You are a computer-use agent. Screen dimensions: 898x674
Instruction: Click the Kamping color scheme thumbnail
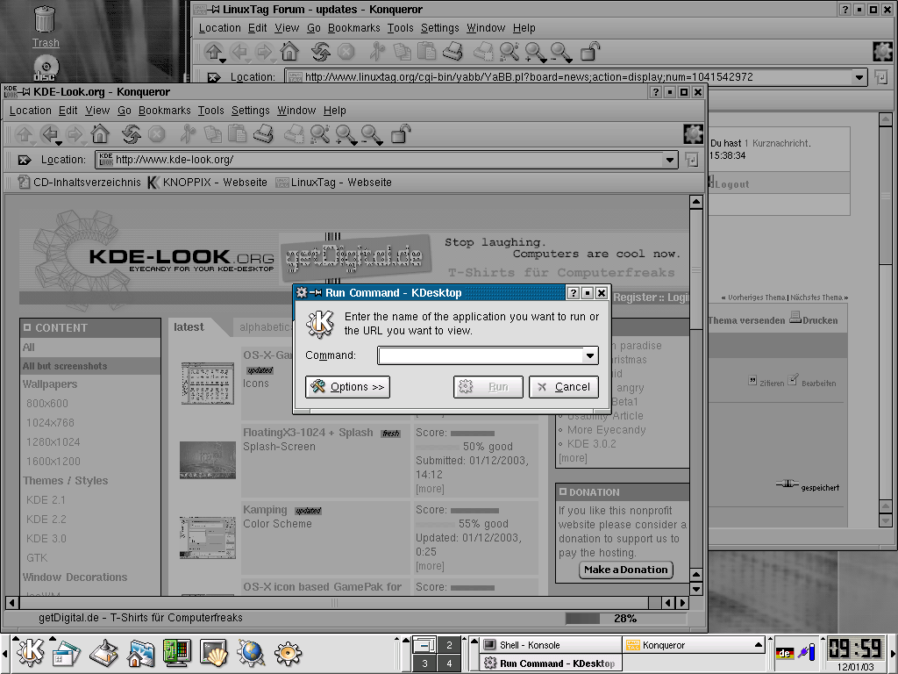click(x=207, y=537)
